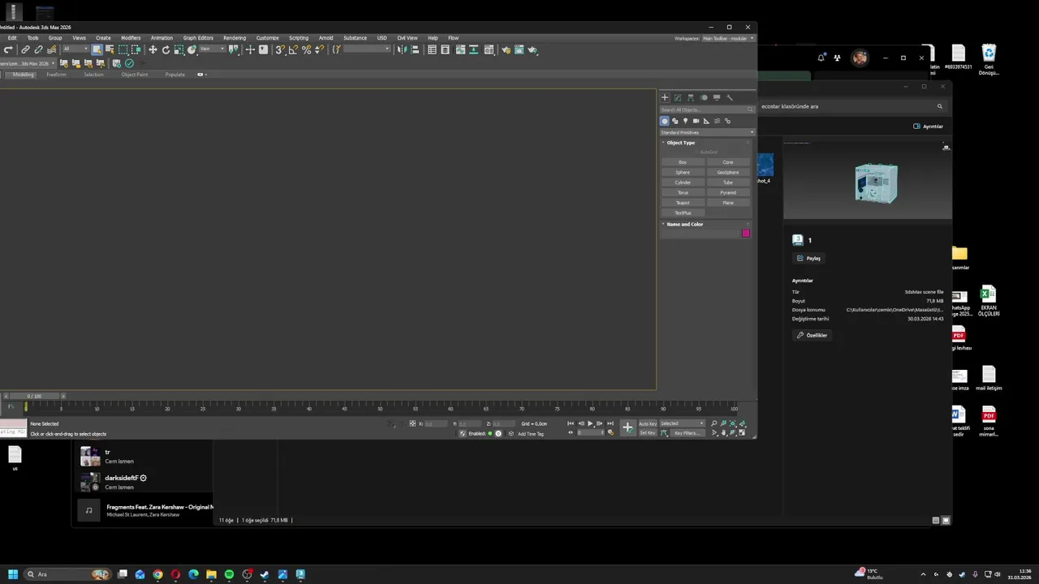This screenshot has height=584, width=1039.
Task: Select Shapes category in Create panel
Action: (x=675, y=121)
